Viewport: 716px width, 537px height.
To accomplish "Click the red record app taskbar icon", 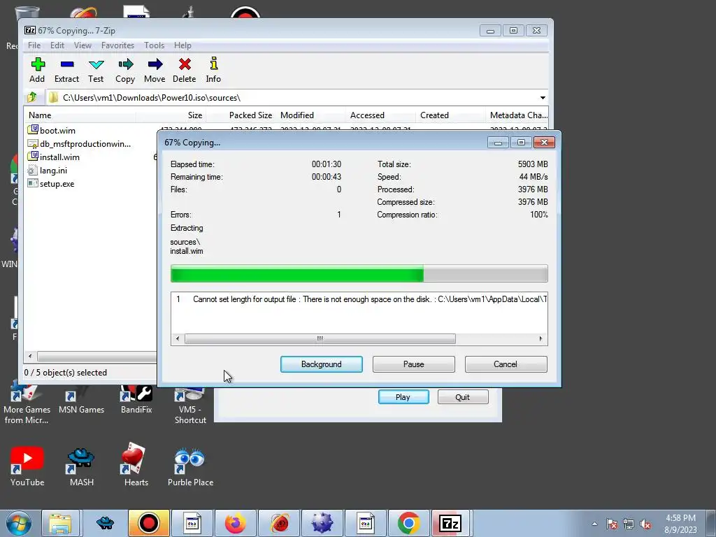I will [x=149, y=523].
